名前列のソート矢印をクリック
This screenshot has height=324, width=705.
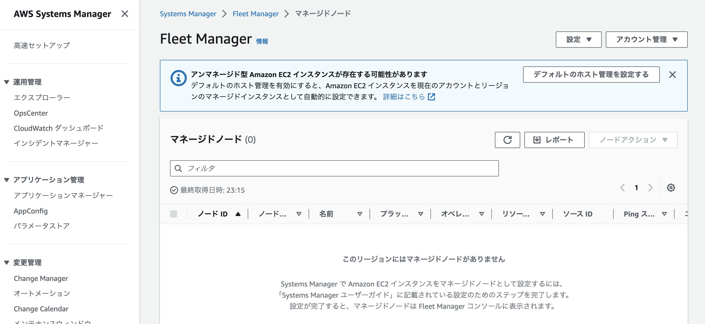click(x=360, y=214)
